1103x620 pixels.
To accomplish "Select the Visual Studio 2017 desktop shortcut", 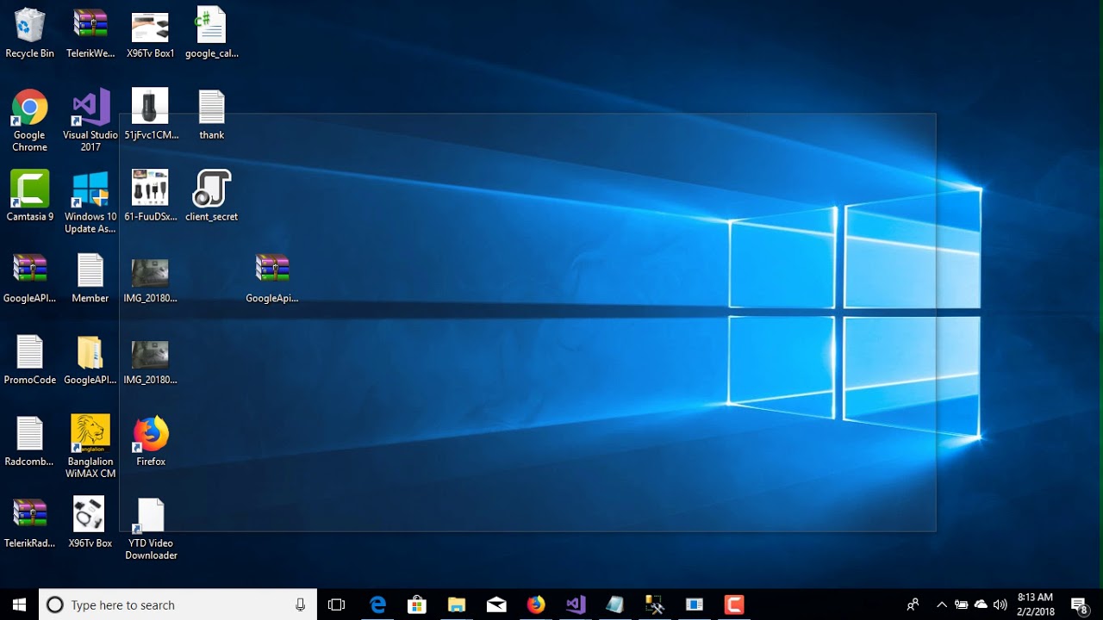I will point(90,121).
